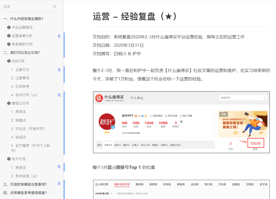The width and height of the screenshot is (276, 199).
Task: Click the document title 运营 – 经验复盘(★)
Action: [135, 16]
